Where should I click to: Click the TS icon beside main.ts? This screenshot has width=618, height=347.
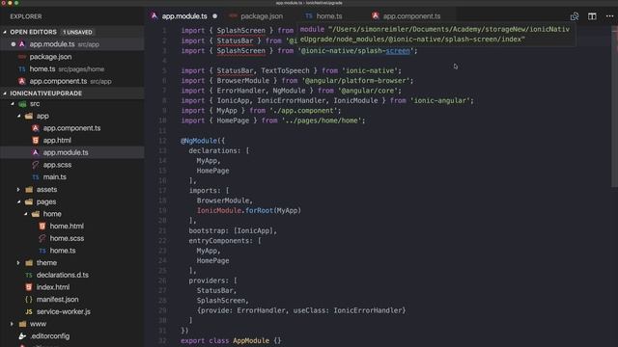click(36, 177)
